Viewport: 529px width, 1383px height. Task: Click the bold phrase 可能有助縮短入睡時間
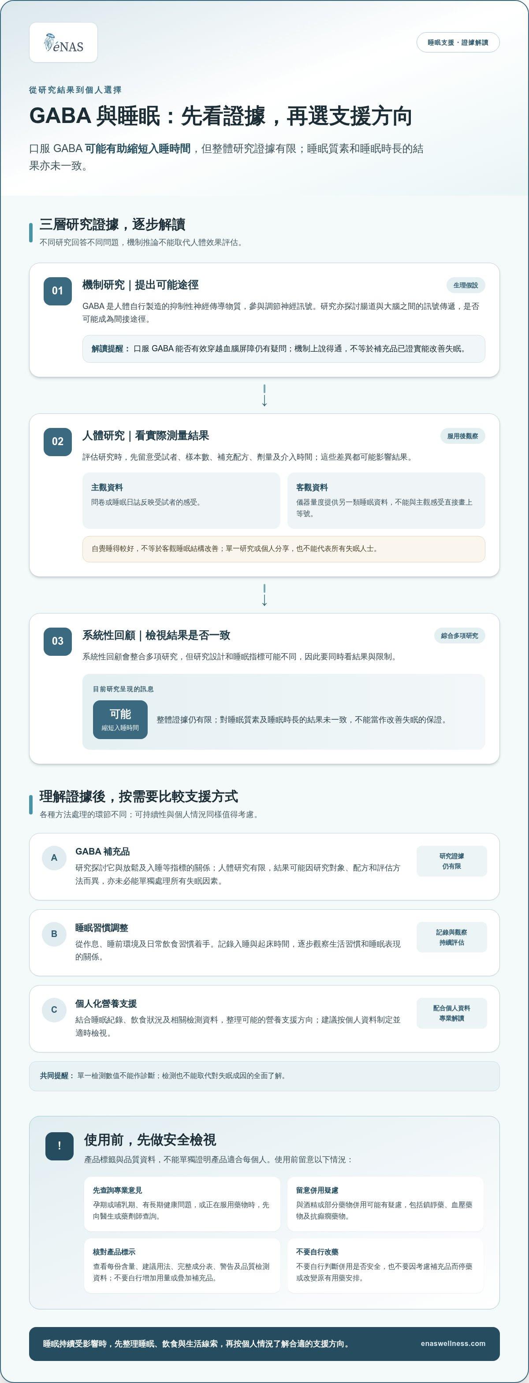pyautogui.click(x=138, y=149)
